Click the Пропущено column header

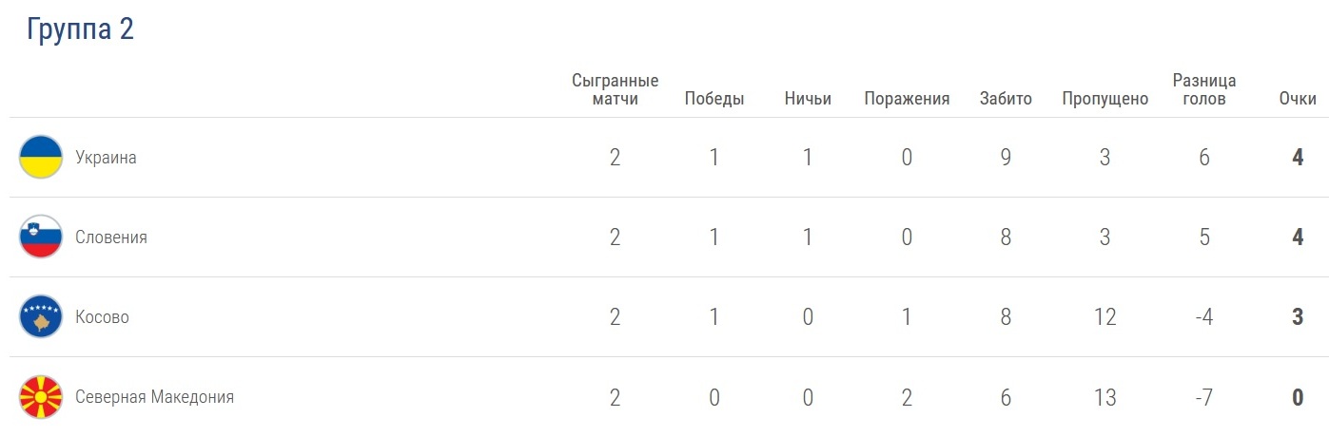pyautogui.click(x=1104, y=99)
